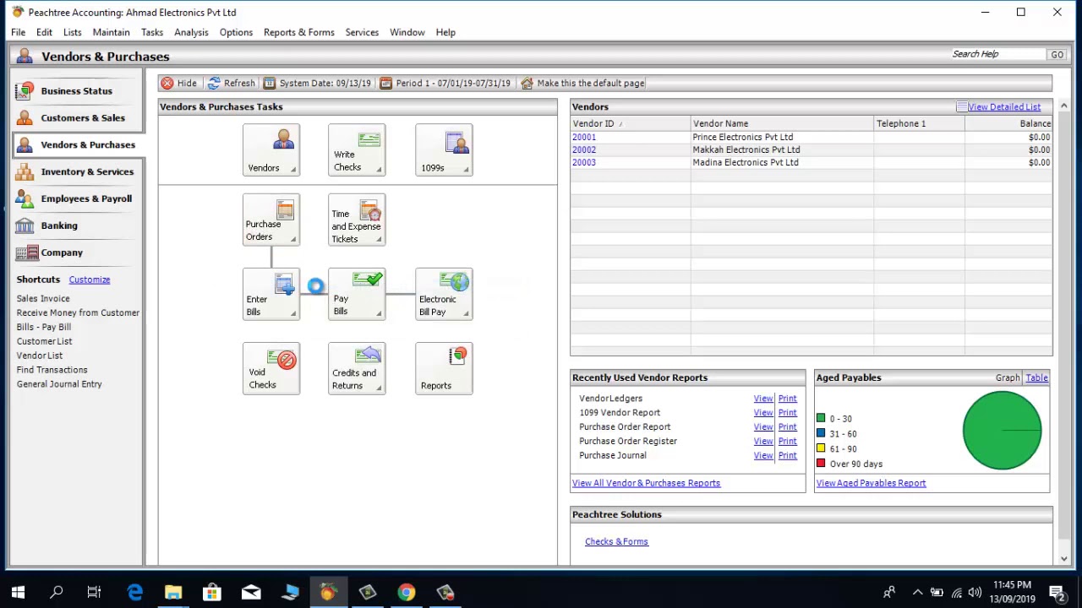The height and width of the screenshot is (608, 1082).
Task: Open Pay Bills task icon
Action: pos(357,294)
